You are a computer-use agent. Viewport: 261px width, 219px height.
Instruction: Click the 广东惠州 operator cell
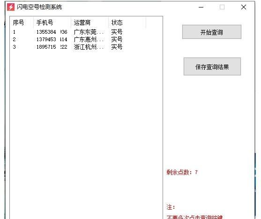(89, 39)
